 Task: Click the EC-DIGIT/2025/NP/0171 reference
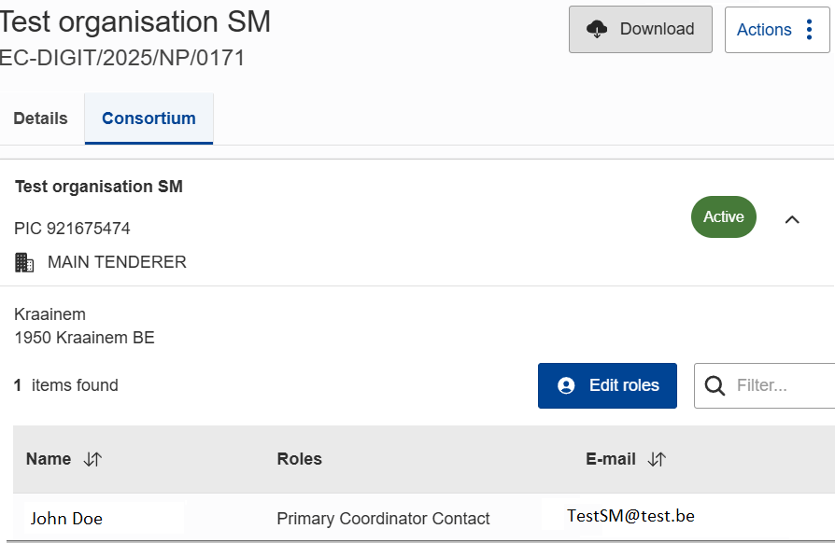coord(122,58)
